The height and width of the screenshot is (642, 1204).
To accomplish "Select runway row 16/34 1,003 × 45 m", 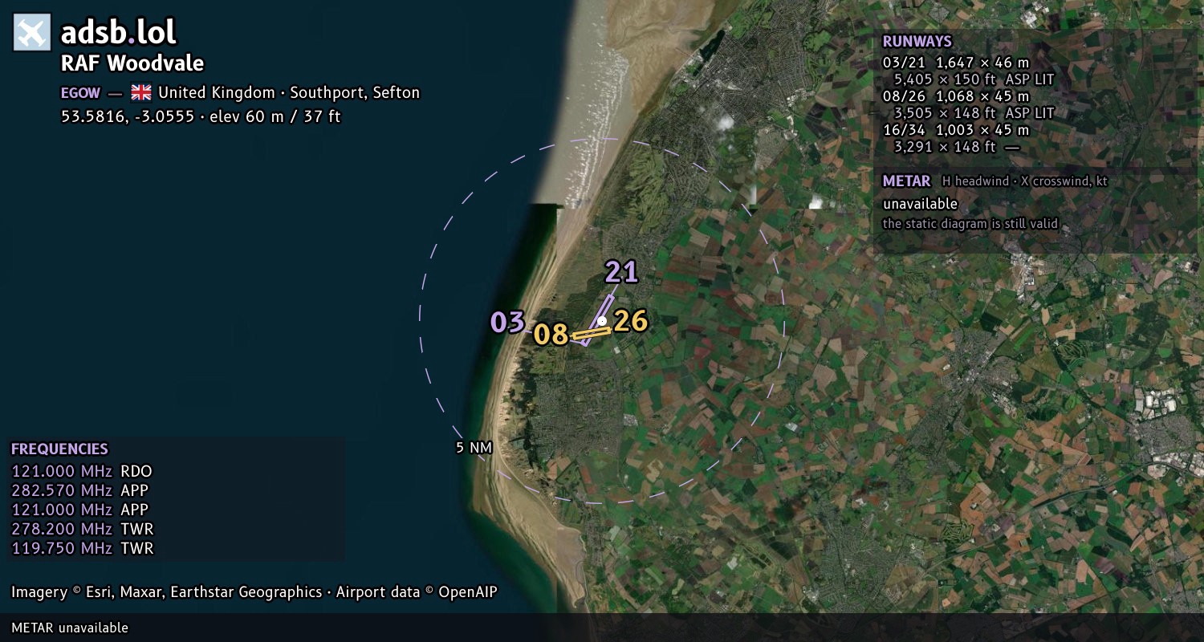I will click(x=956, y=130).
